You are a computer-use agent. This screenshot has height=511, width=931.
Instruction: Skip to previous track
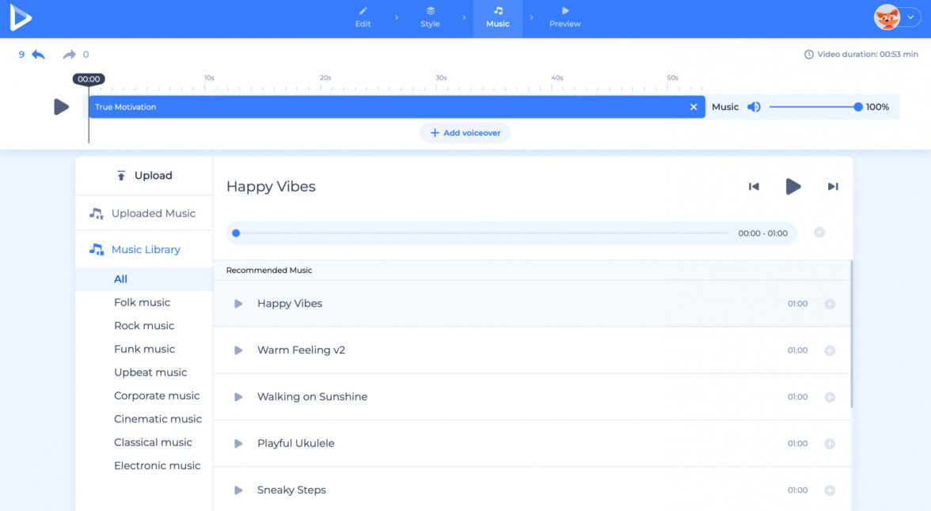(754, 187)
